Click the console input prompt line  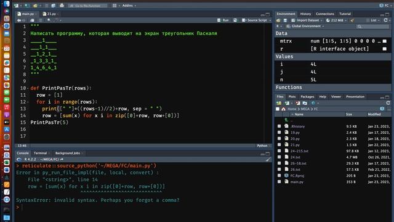tap(143, 207)
